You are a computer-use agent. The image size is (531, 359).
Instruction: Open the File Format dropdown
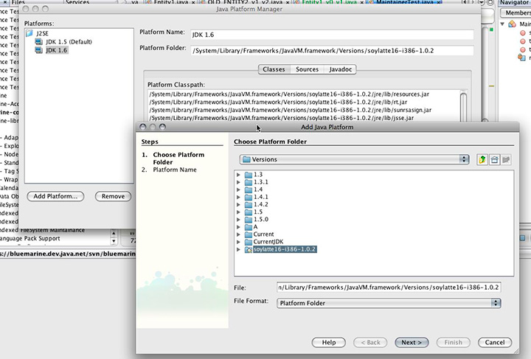(389, 303)
